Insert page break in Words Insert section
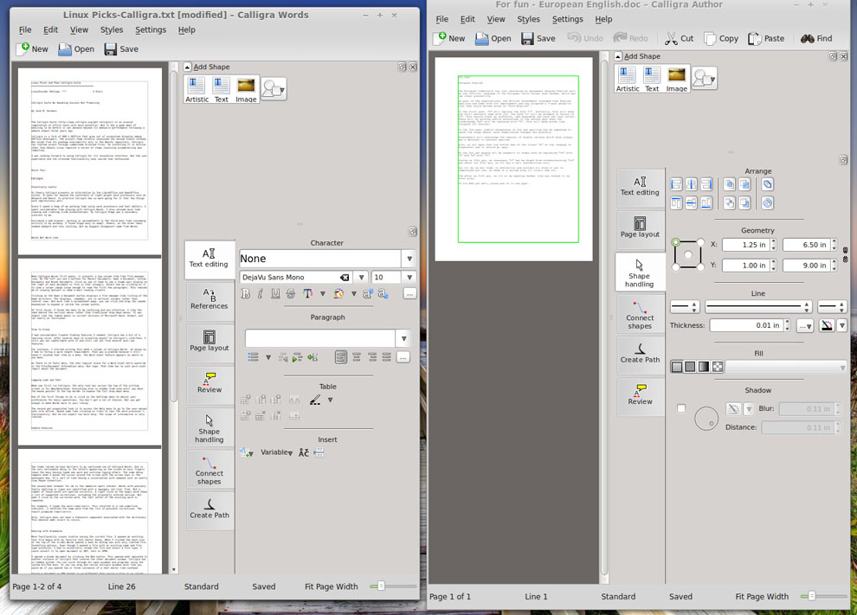Viewport: 857px width, 615px height. click(319, 452)
